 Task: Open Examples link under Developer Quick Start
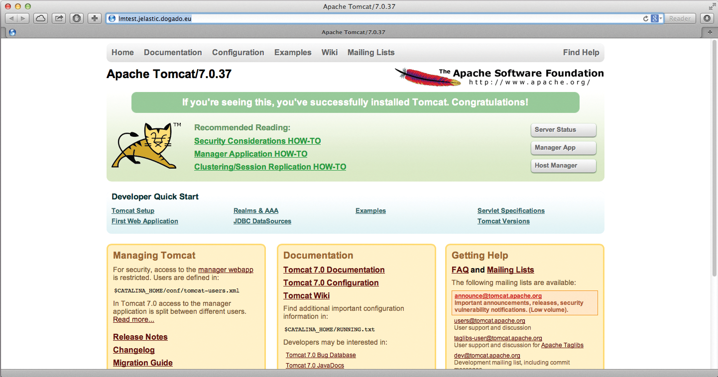370,210
